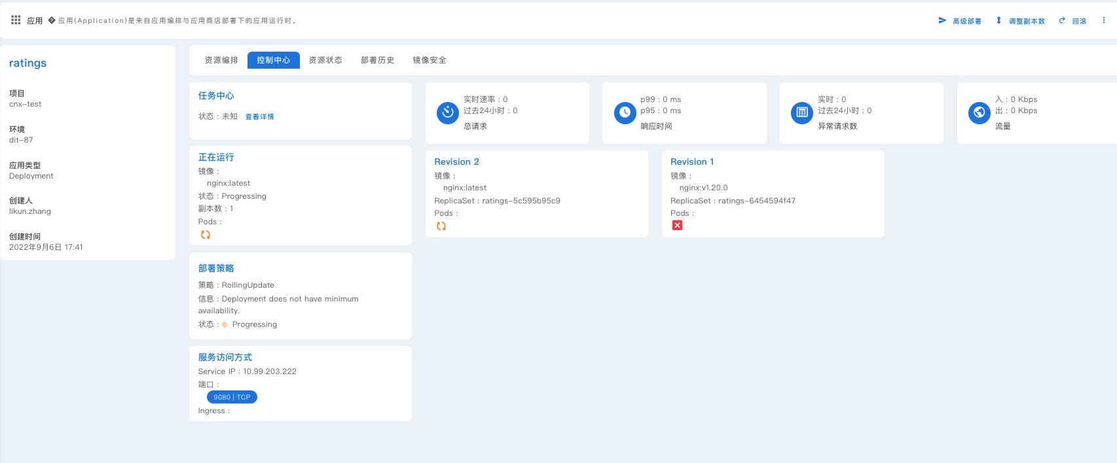Click the traffic globe icon

point(979,113)
